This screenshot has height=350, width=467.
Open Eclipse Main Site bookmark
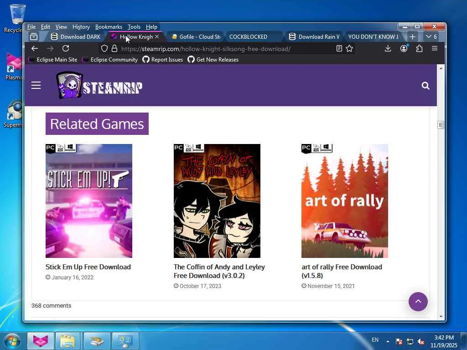[53, 60]
